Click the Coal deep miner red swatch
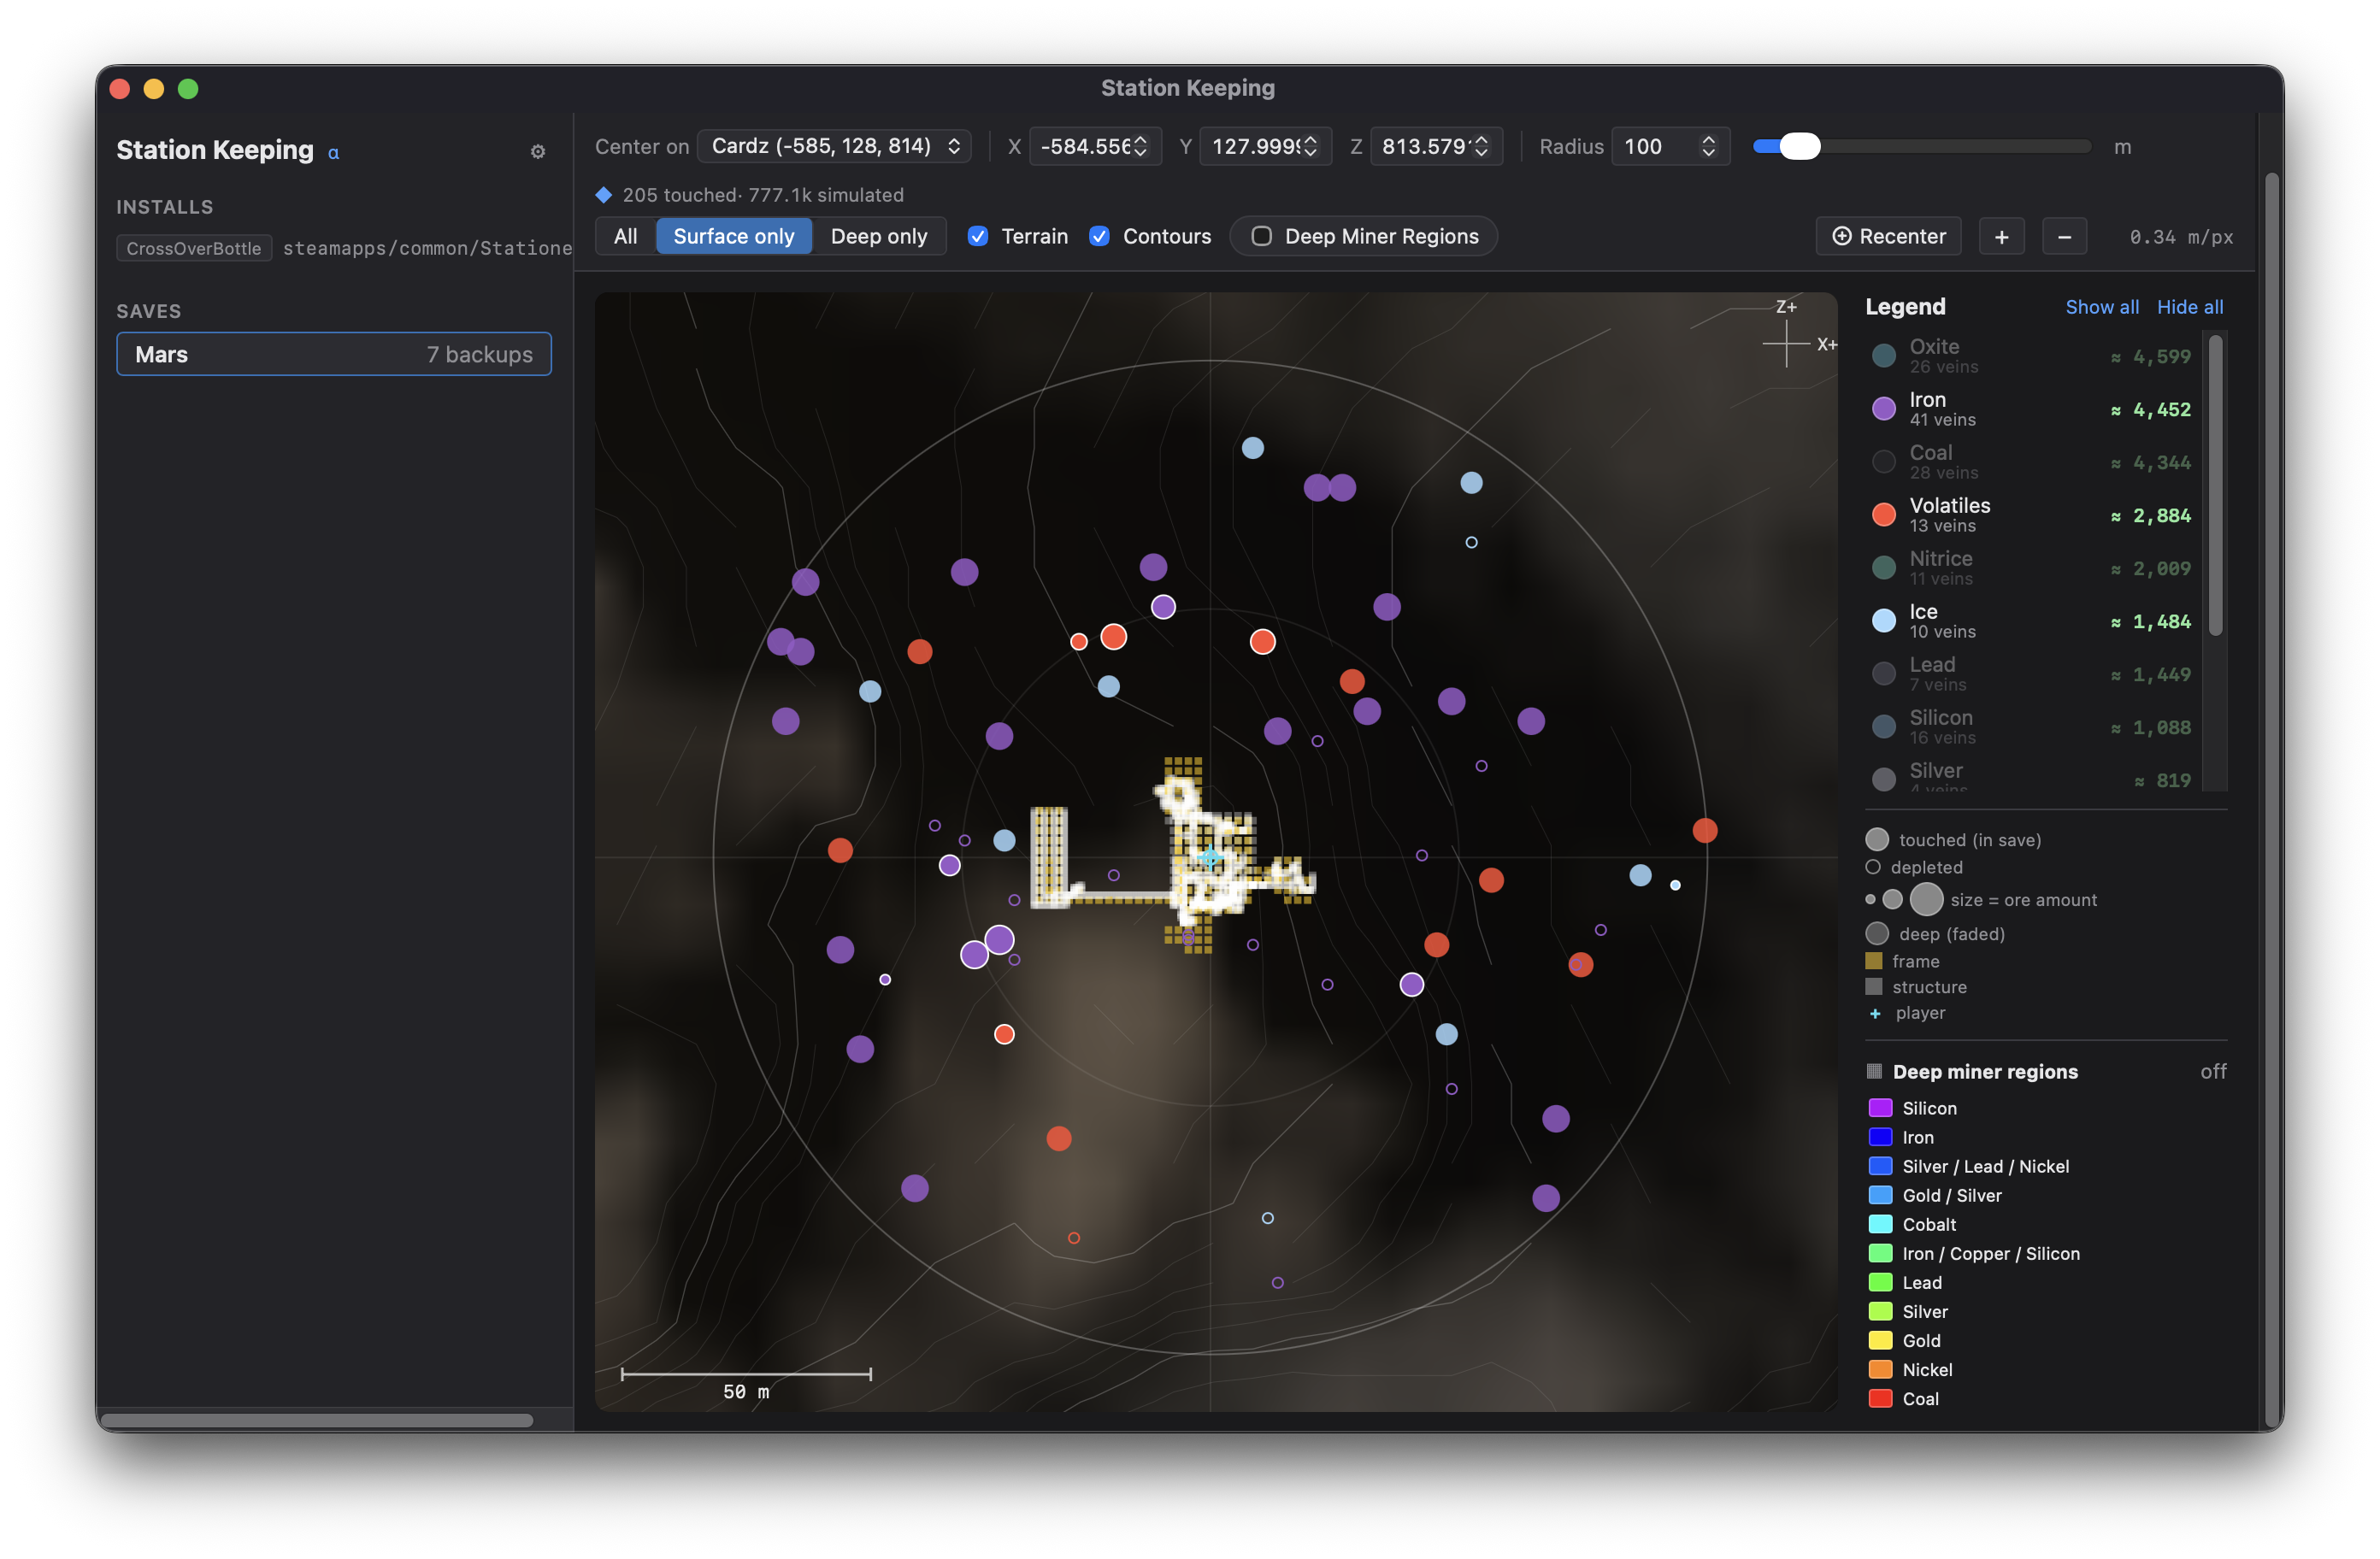Screen dimensions: 2380x1559 click(x=1880, y=1398)
